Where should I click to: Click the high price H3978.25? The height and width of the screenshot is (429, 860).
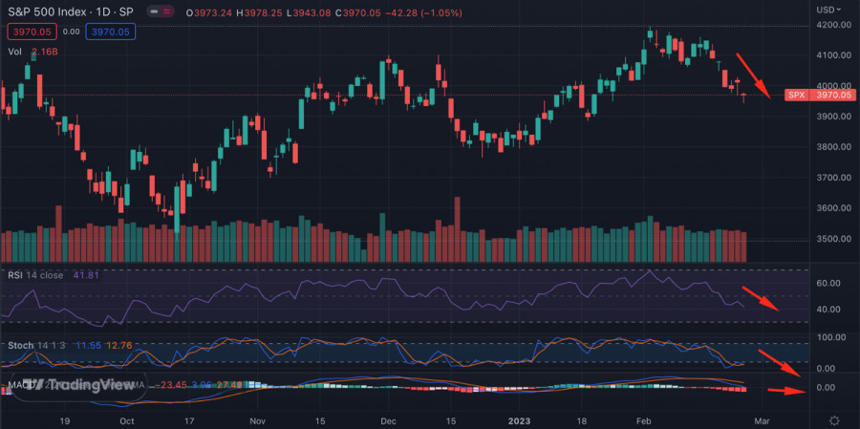pyautogui.click(x=259, y=12)
